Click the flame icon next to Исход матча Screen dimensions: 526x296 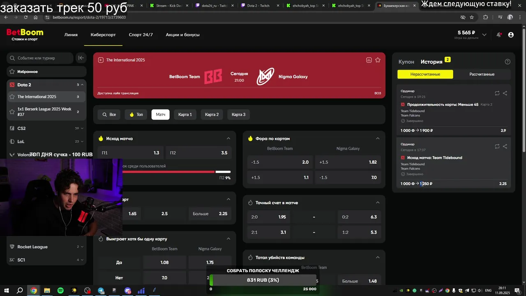point(101,139)
